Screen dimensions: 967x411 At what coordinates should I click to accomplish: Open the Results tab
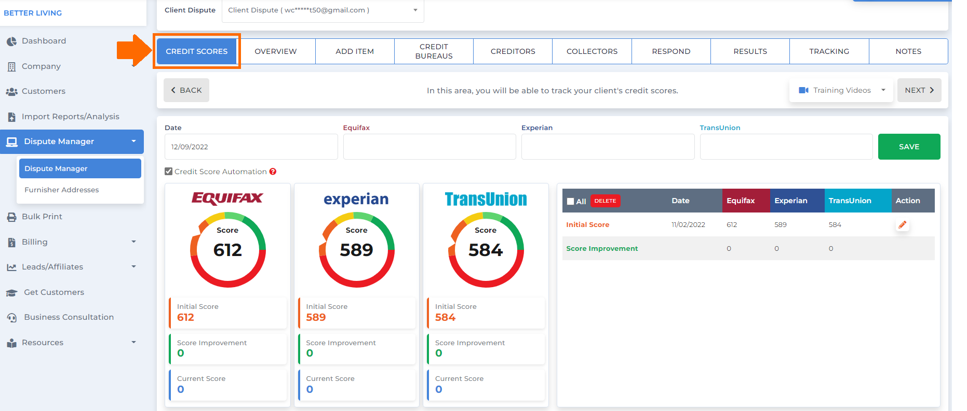pos(750,51)
